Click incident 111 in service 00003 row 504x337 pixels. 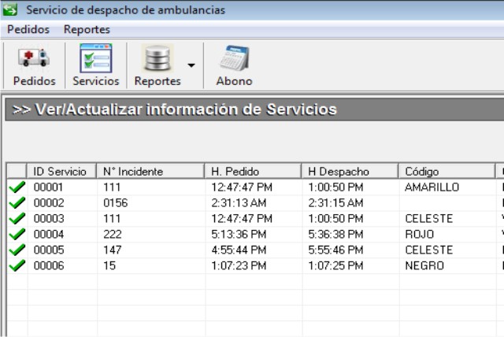112,218
